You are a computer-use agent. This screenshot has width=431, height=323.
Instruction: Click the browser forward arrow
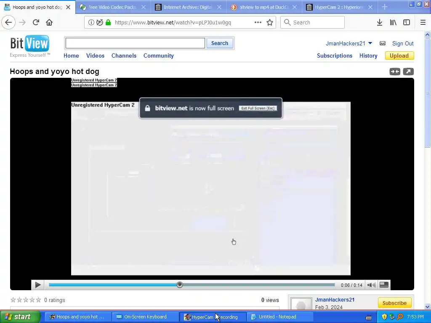[x=23, y=23]
